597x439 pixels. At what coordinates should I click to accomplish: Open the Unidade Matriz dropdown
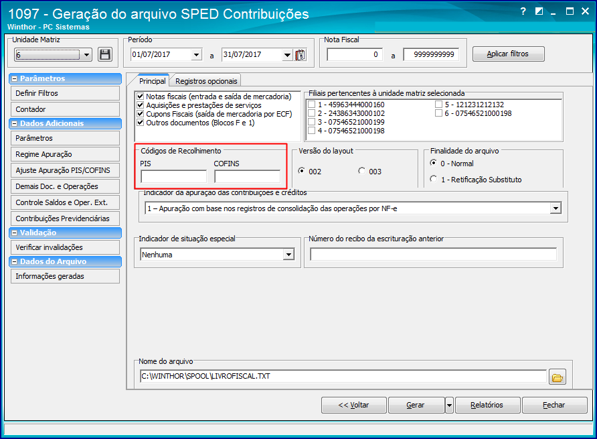pos(86,55)
